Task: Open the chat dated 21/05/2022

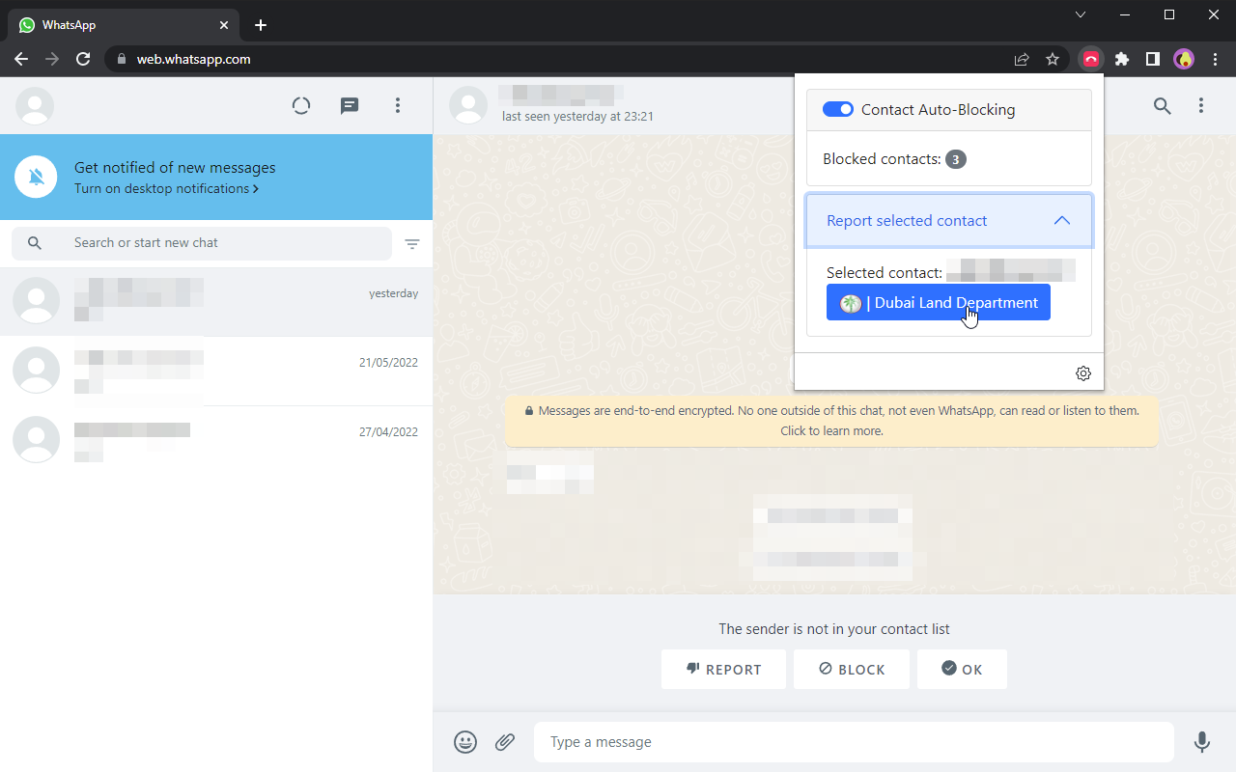Action: 216,371
